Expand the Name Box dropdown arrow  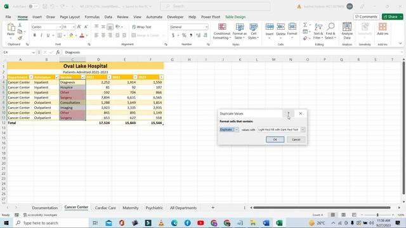[34, 52]
